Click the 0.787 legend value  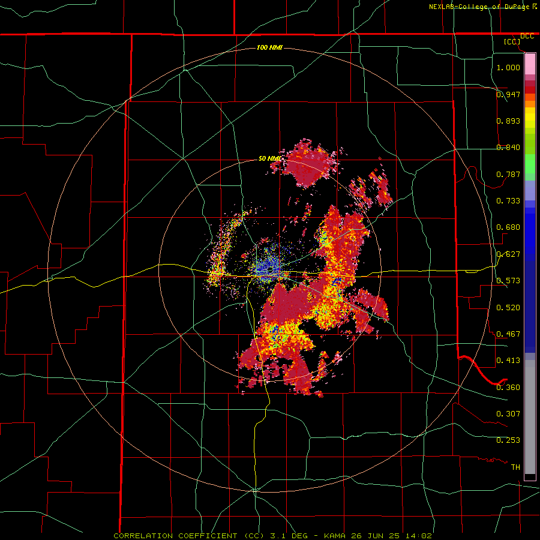point(508,174)
